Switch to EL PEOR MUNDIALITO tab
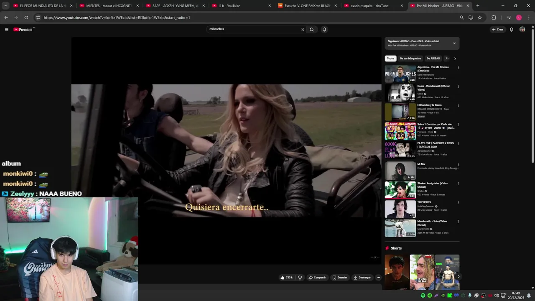Image resolution: width=535 pixels, height=301 pixels. (x=43, y=6)
